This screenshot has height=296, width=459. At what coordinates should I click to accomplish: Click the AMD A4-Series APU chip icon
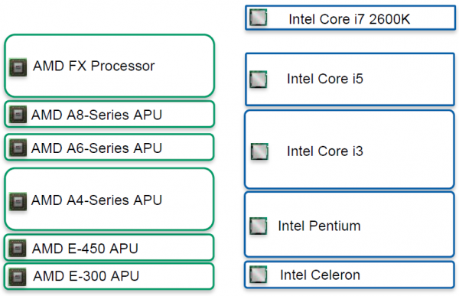coord(18,201)
